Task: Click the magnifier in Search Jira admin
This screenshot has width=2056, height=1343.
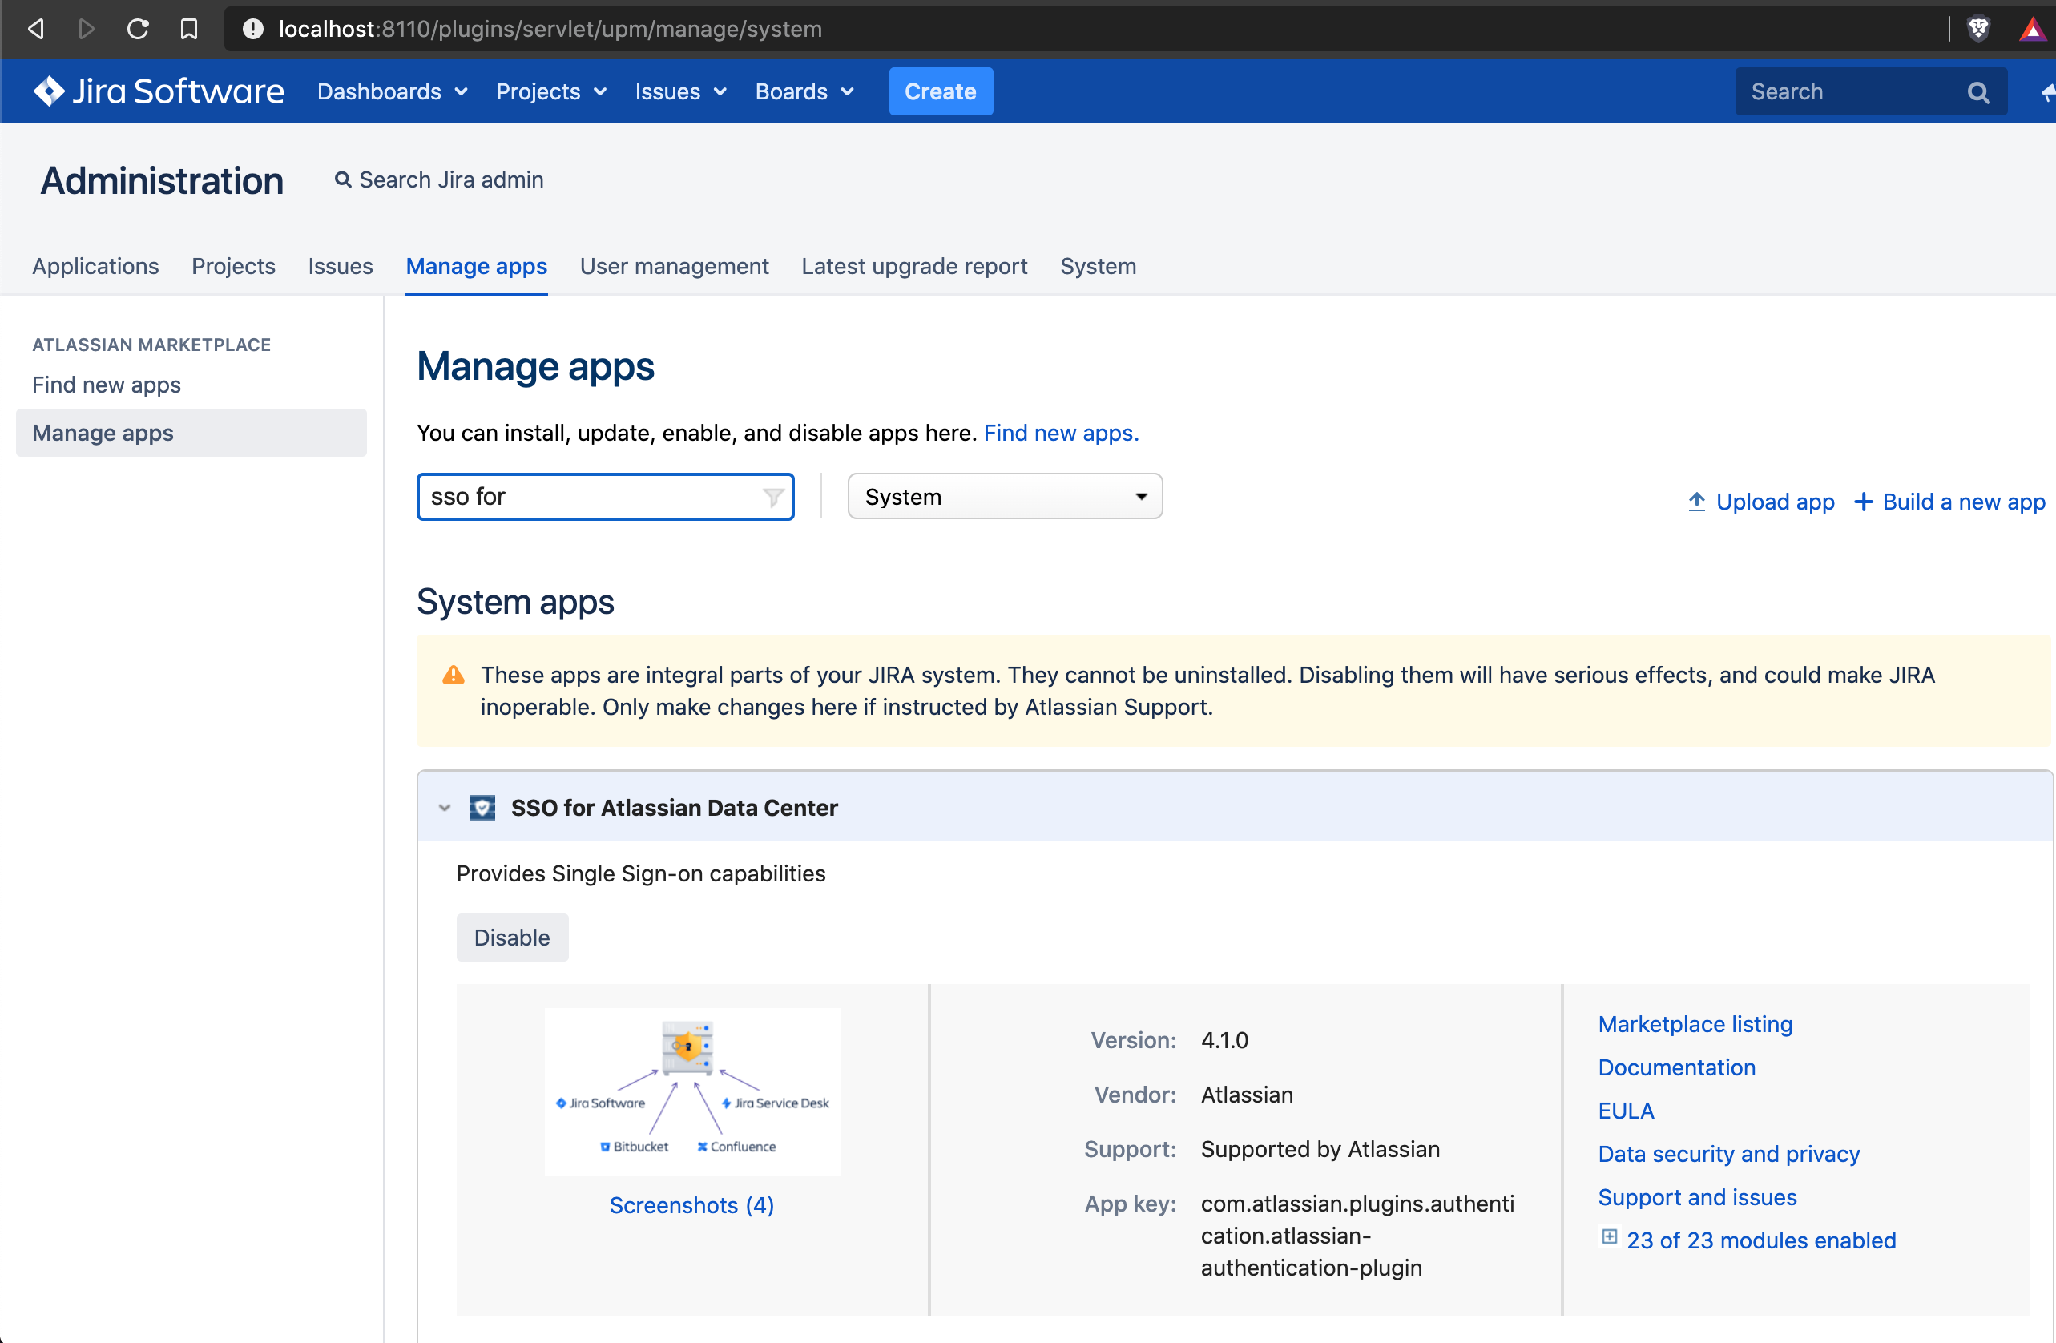Action: pos(344,179)
